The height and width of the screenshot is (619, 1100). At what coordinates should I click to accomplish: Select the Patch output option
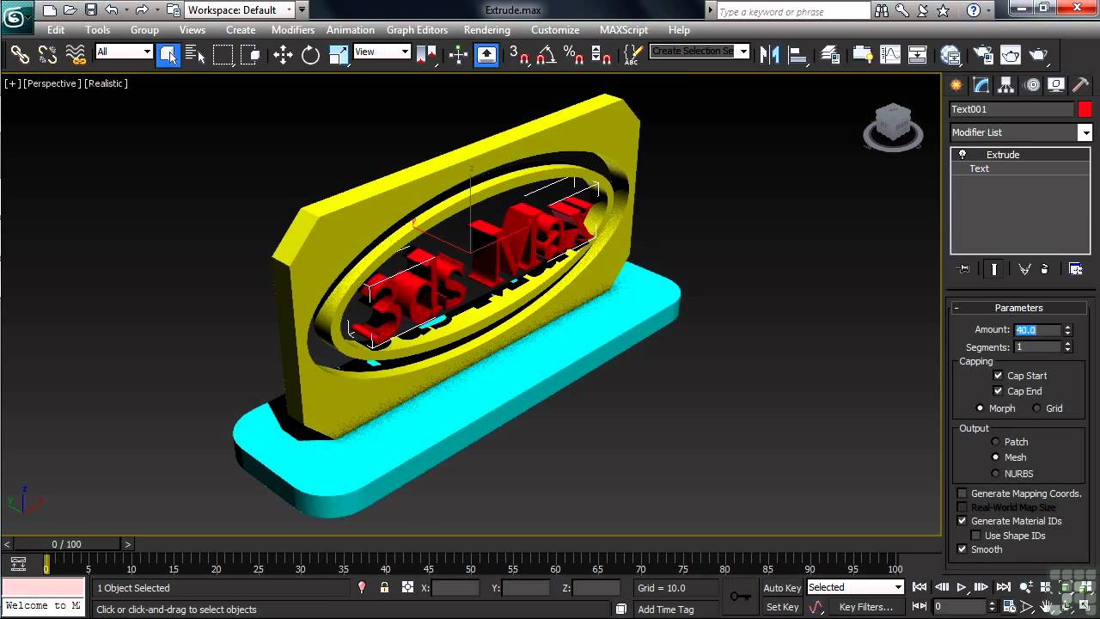[x=995, y=442]
